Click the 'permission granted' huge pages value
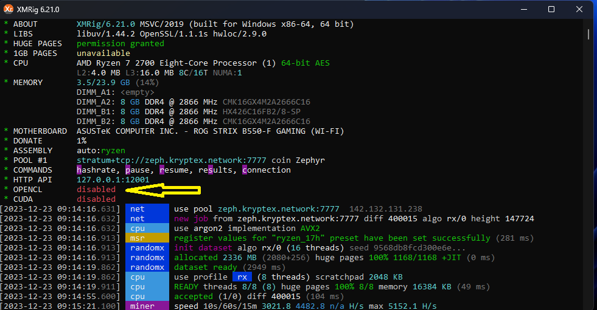 pyautogui.click(x=120, y=43)
